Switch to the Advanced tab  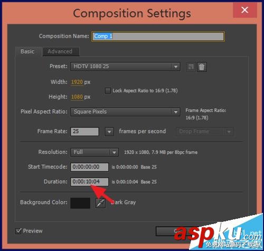(x=61, y=51)
